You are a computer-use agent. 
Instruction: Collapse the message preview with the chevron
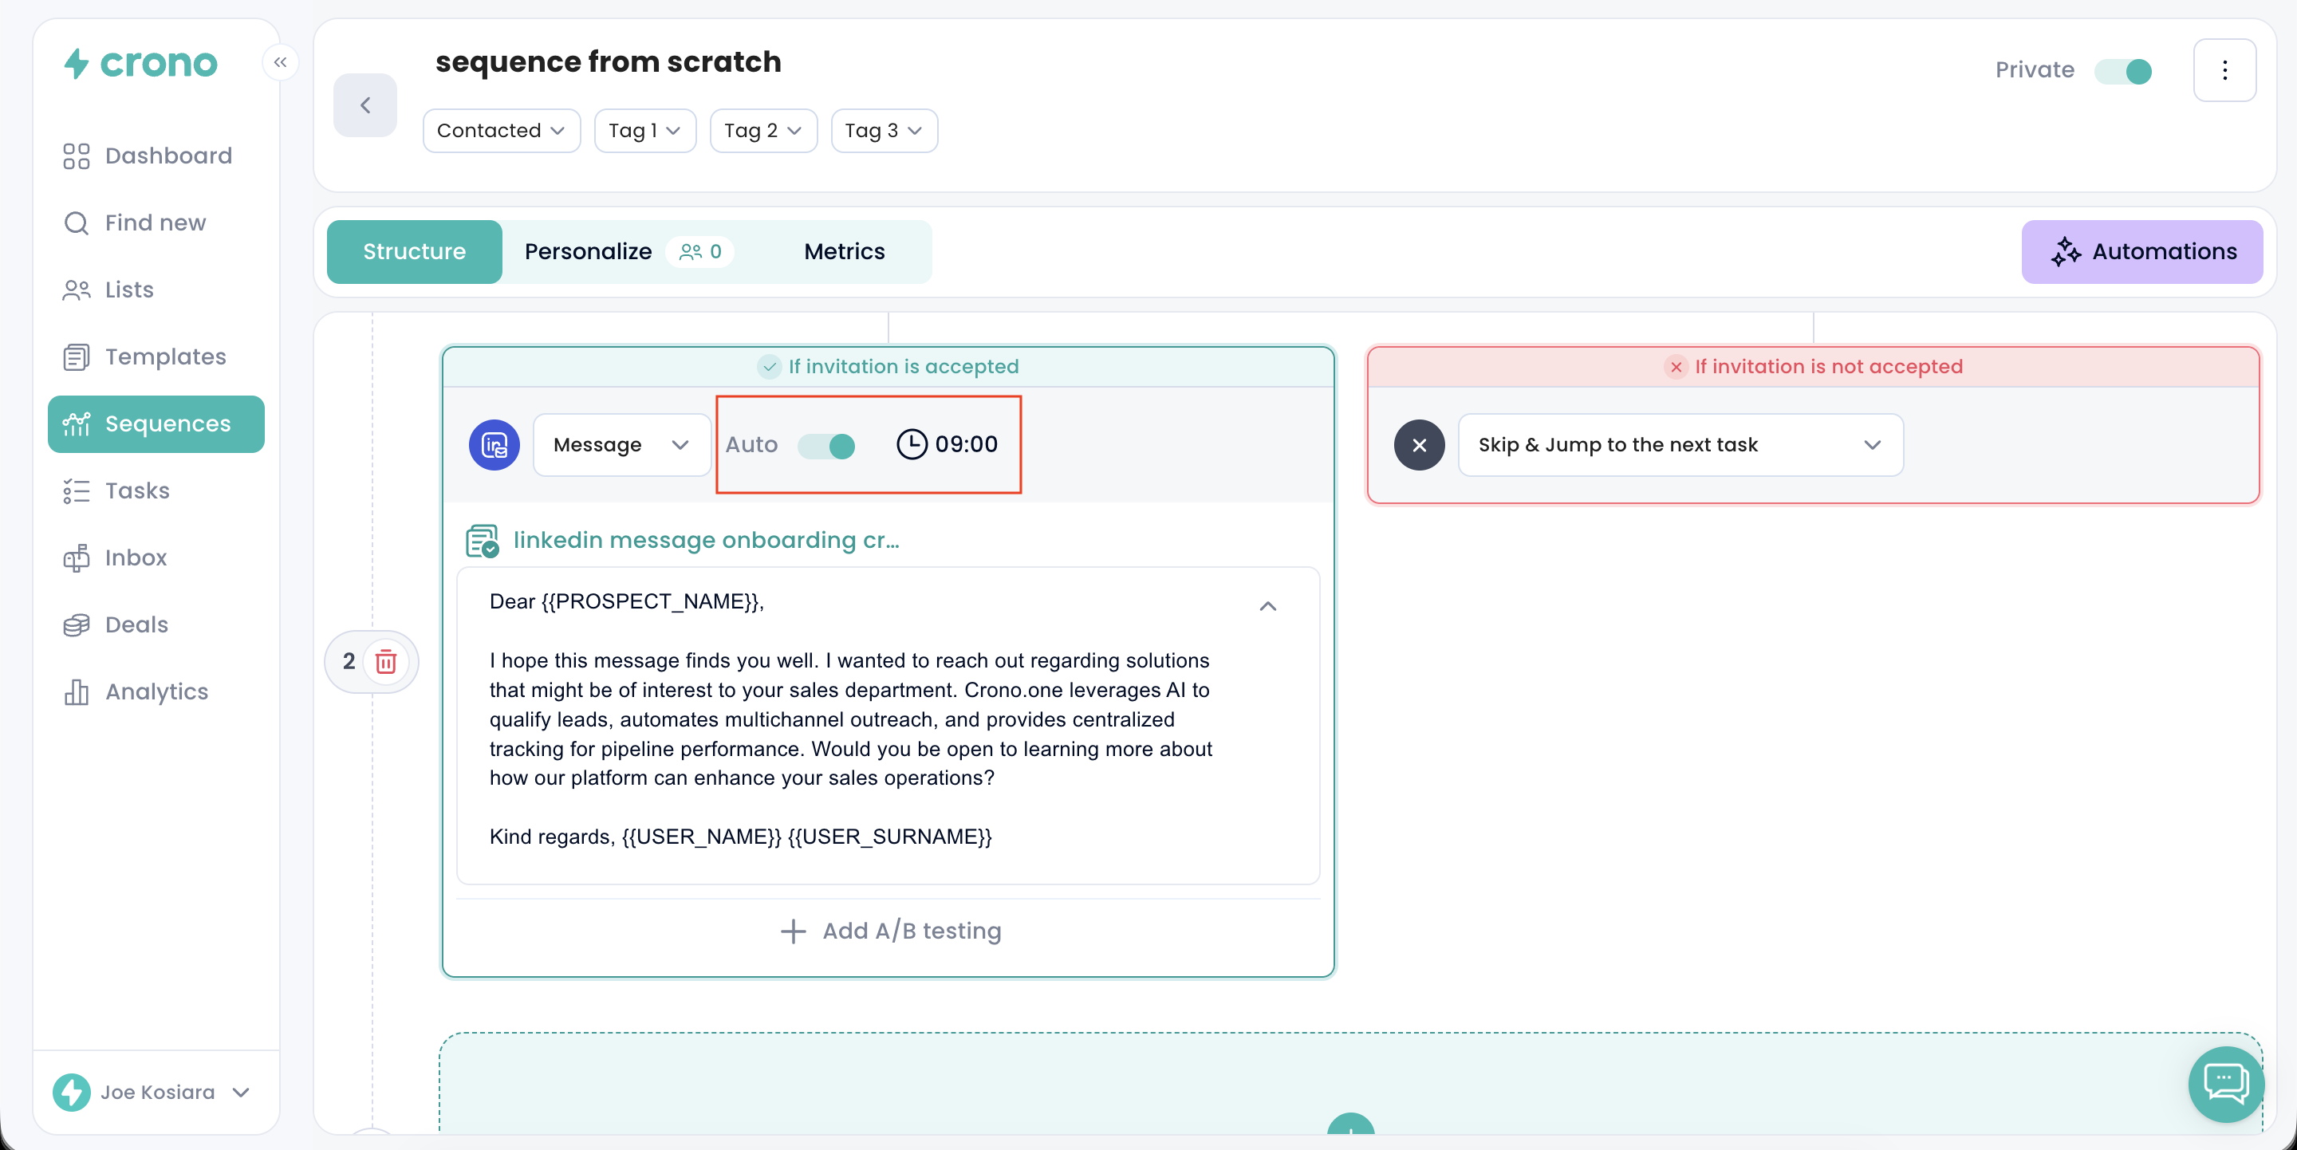click(x=1267, y=606)
